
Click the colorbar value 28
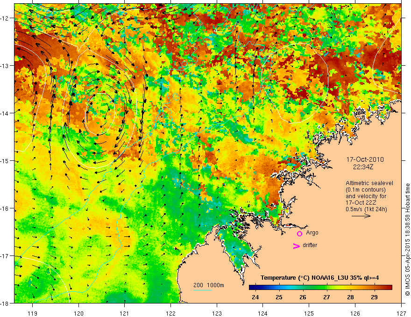tap(350, 297)
